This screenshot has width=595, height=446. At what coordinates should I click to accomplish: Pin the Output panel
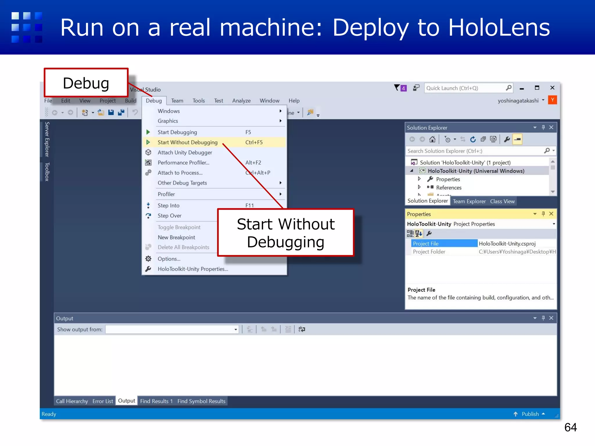pos(543,318)
